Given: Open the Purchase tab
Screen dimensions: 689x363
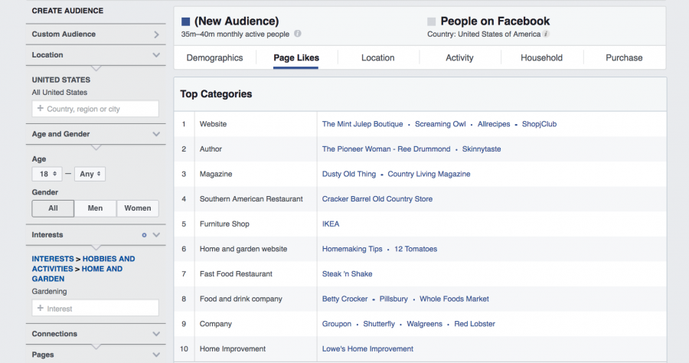Looking at the screenshot, I should coord(624,57).
